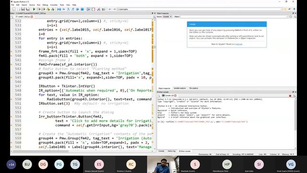Switch to the Variable explorer tab
Viewport: 307px width, 173px height.
click(x=180, y=88)
